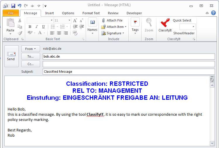Click the Next Item down arrow
The image size is (219, 148).
39,6
